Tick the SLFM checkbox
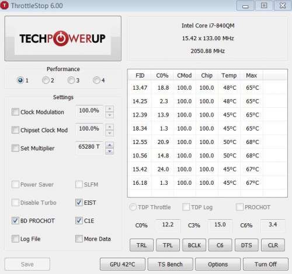The image size is (292, 274). click(x=79, y=184)
